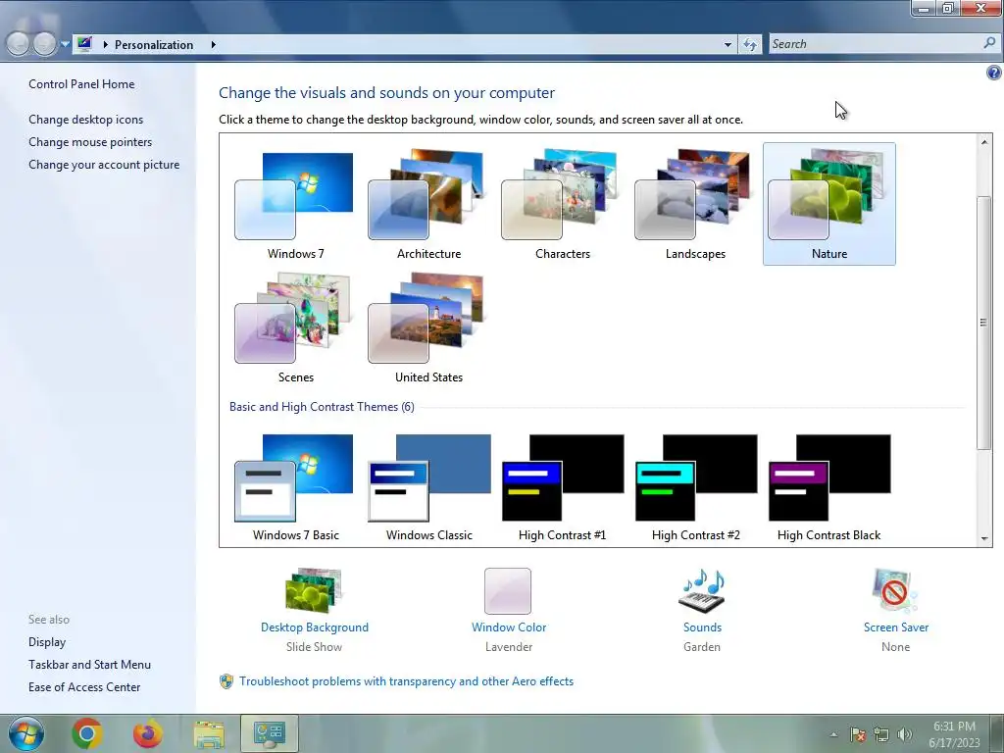Viewport: 1004px width, 753px height.
Task: Open the address bar history dropdown
Action: click(x=728, y=45)
